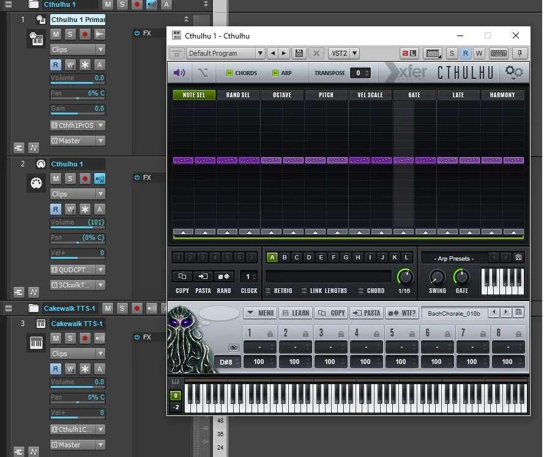Image resolution: width=544 pixels, height=457 pixels.
Task: Click the red ACT learn icon
Action: 409,53
